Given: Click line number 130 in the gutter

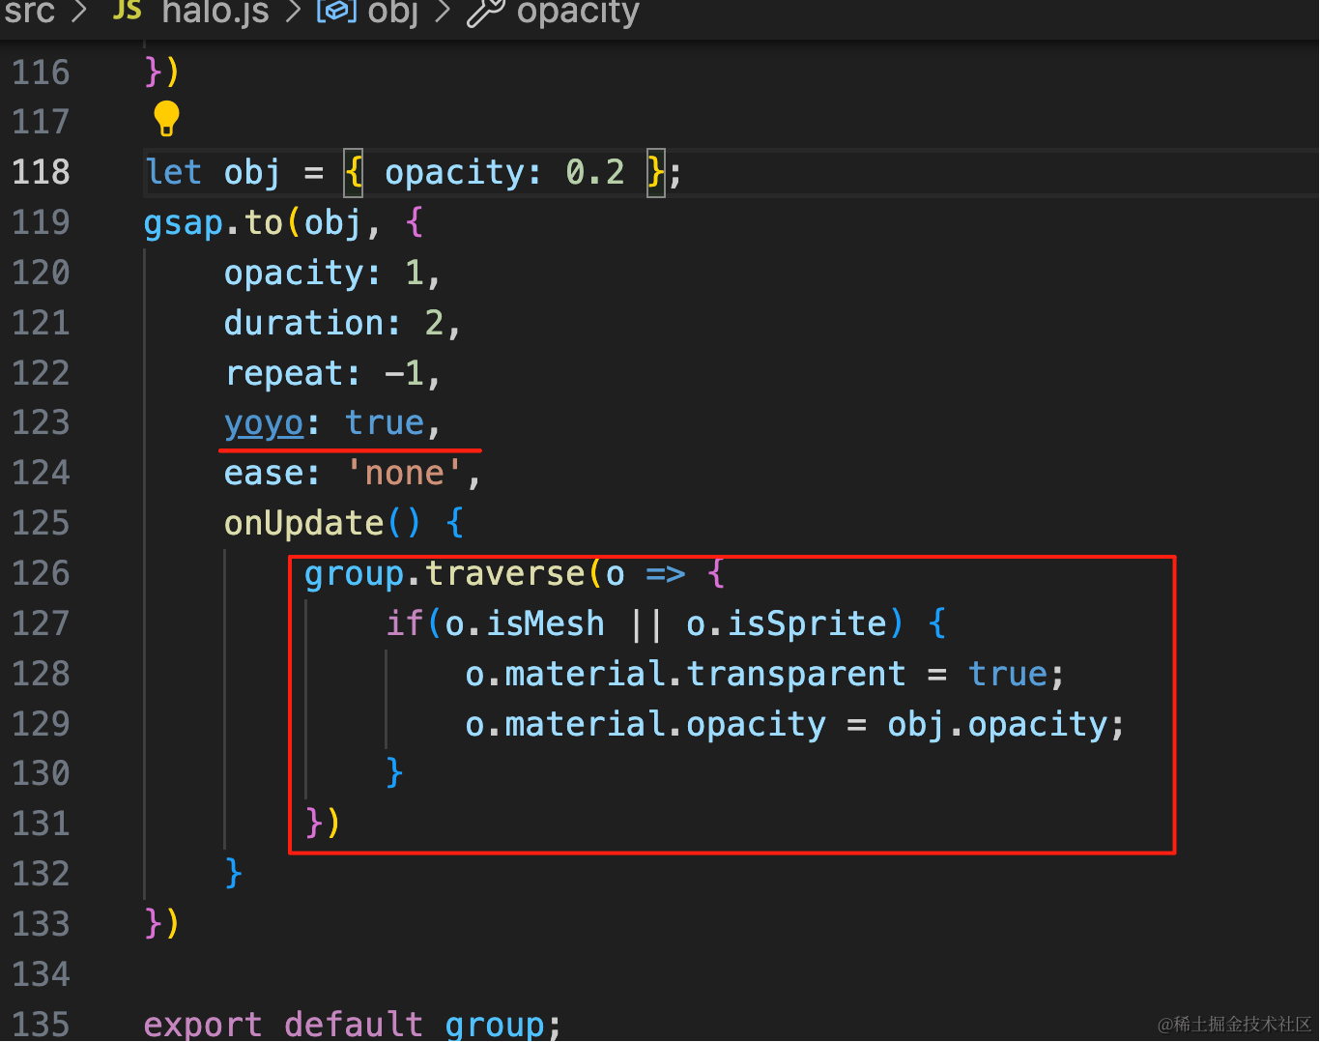Looking at the screenshot, I should 41,773.
